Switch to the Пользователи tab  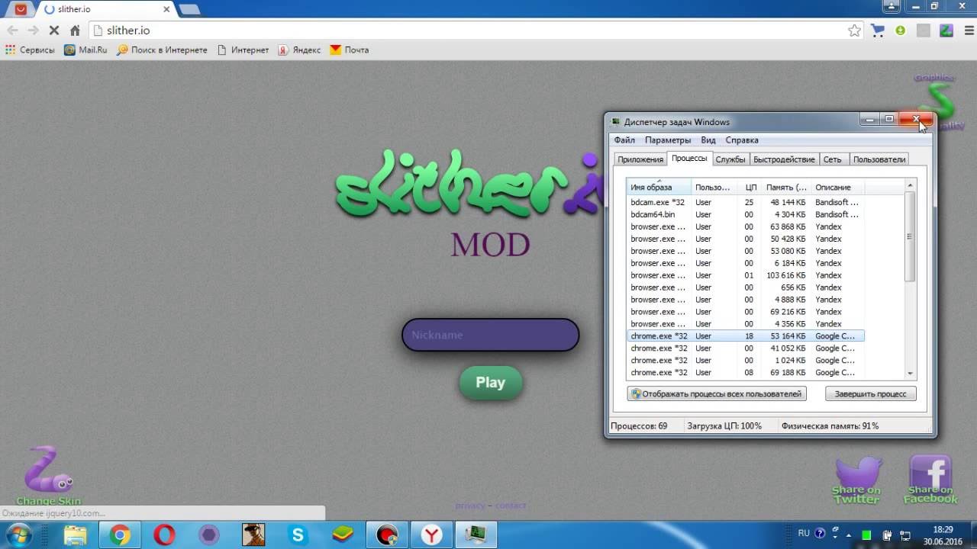coord(879,159)
